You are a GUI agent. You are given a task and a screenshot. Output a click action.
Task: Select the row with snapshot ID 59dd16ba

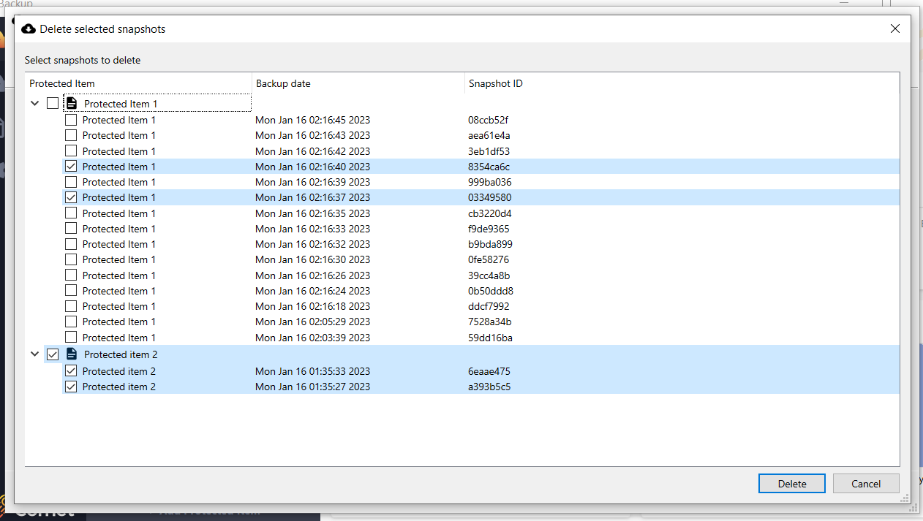(489, 338)
